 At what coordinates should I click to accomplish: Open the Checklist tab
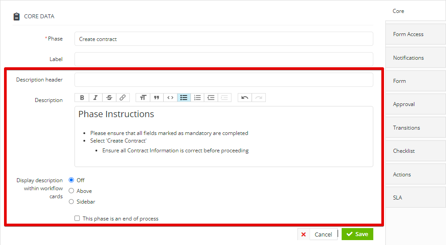[x=416, y=151]
